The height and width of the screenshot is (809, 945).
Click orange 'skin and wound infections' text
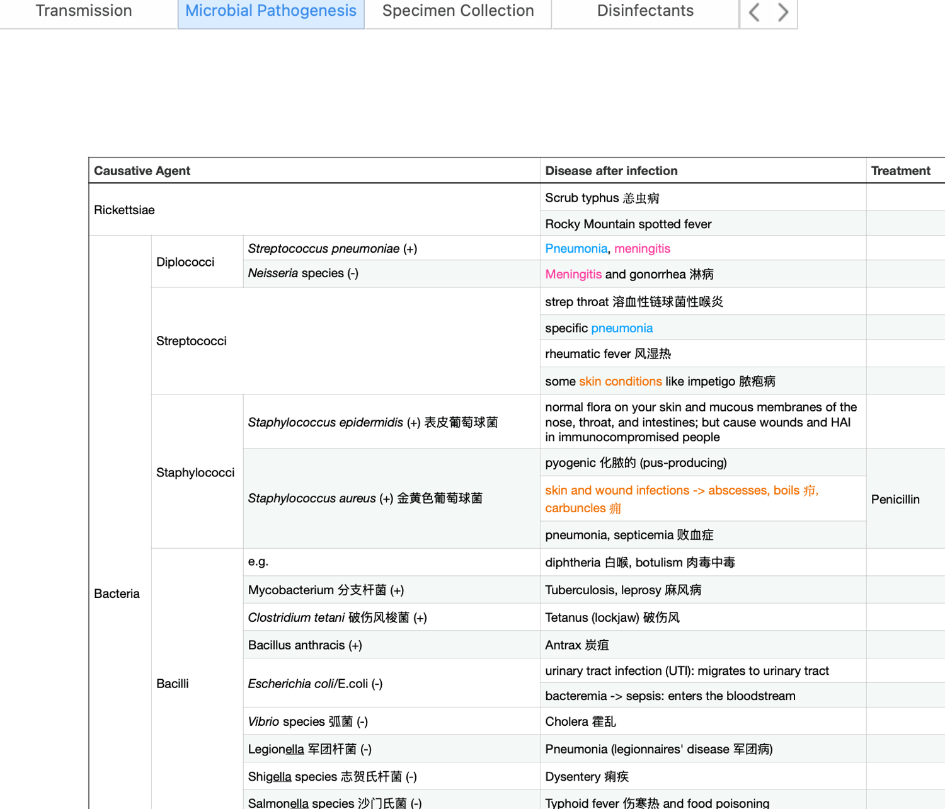pyautogui.click(x=617, y=490)
